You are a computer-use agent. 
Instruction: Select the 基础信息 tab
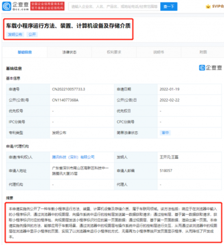click(24, 52)
